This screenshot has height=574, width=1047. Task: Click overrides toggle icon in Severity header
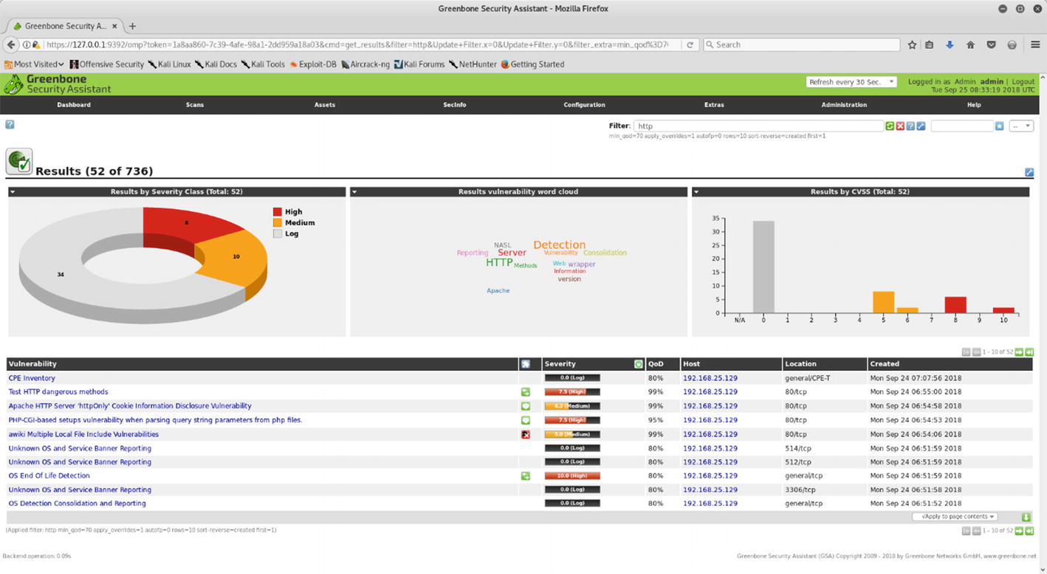pyautogui.click(x=638, y=364)
